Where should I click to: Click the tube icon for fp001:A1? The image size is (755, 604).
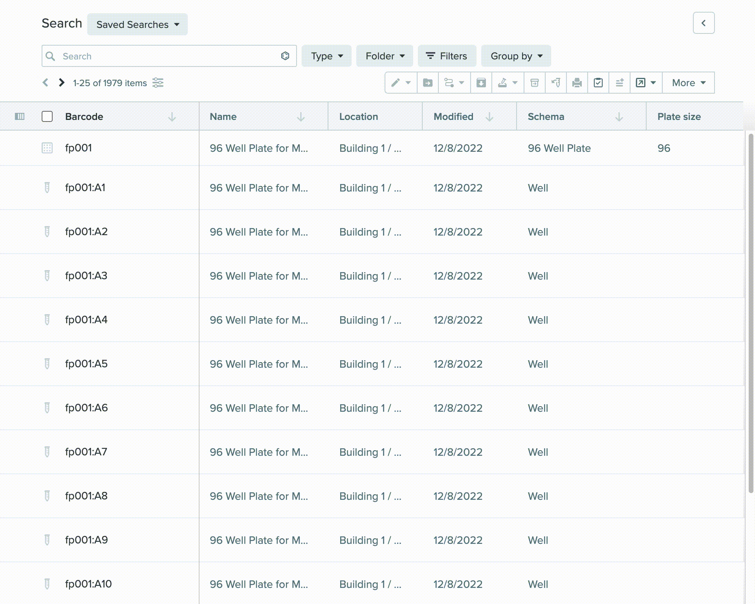coord(47,188)
